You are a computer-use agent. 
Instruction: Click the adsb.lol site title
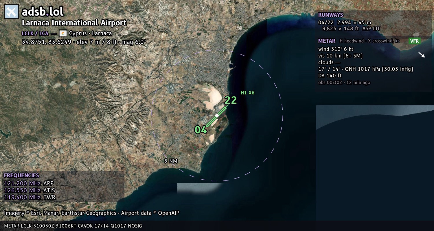[x=43, y=12]
